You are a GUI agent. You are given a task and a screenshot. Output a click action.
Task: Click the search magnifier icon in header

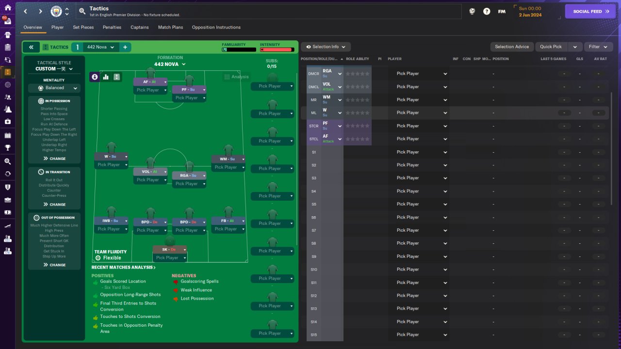(x=82, y=11)
